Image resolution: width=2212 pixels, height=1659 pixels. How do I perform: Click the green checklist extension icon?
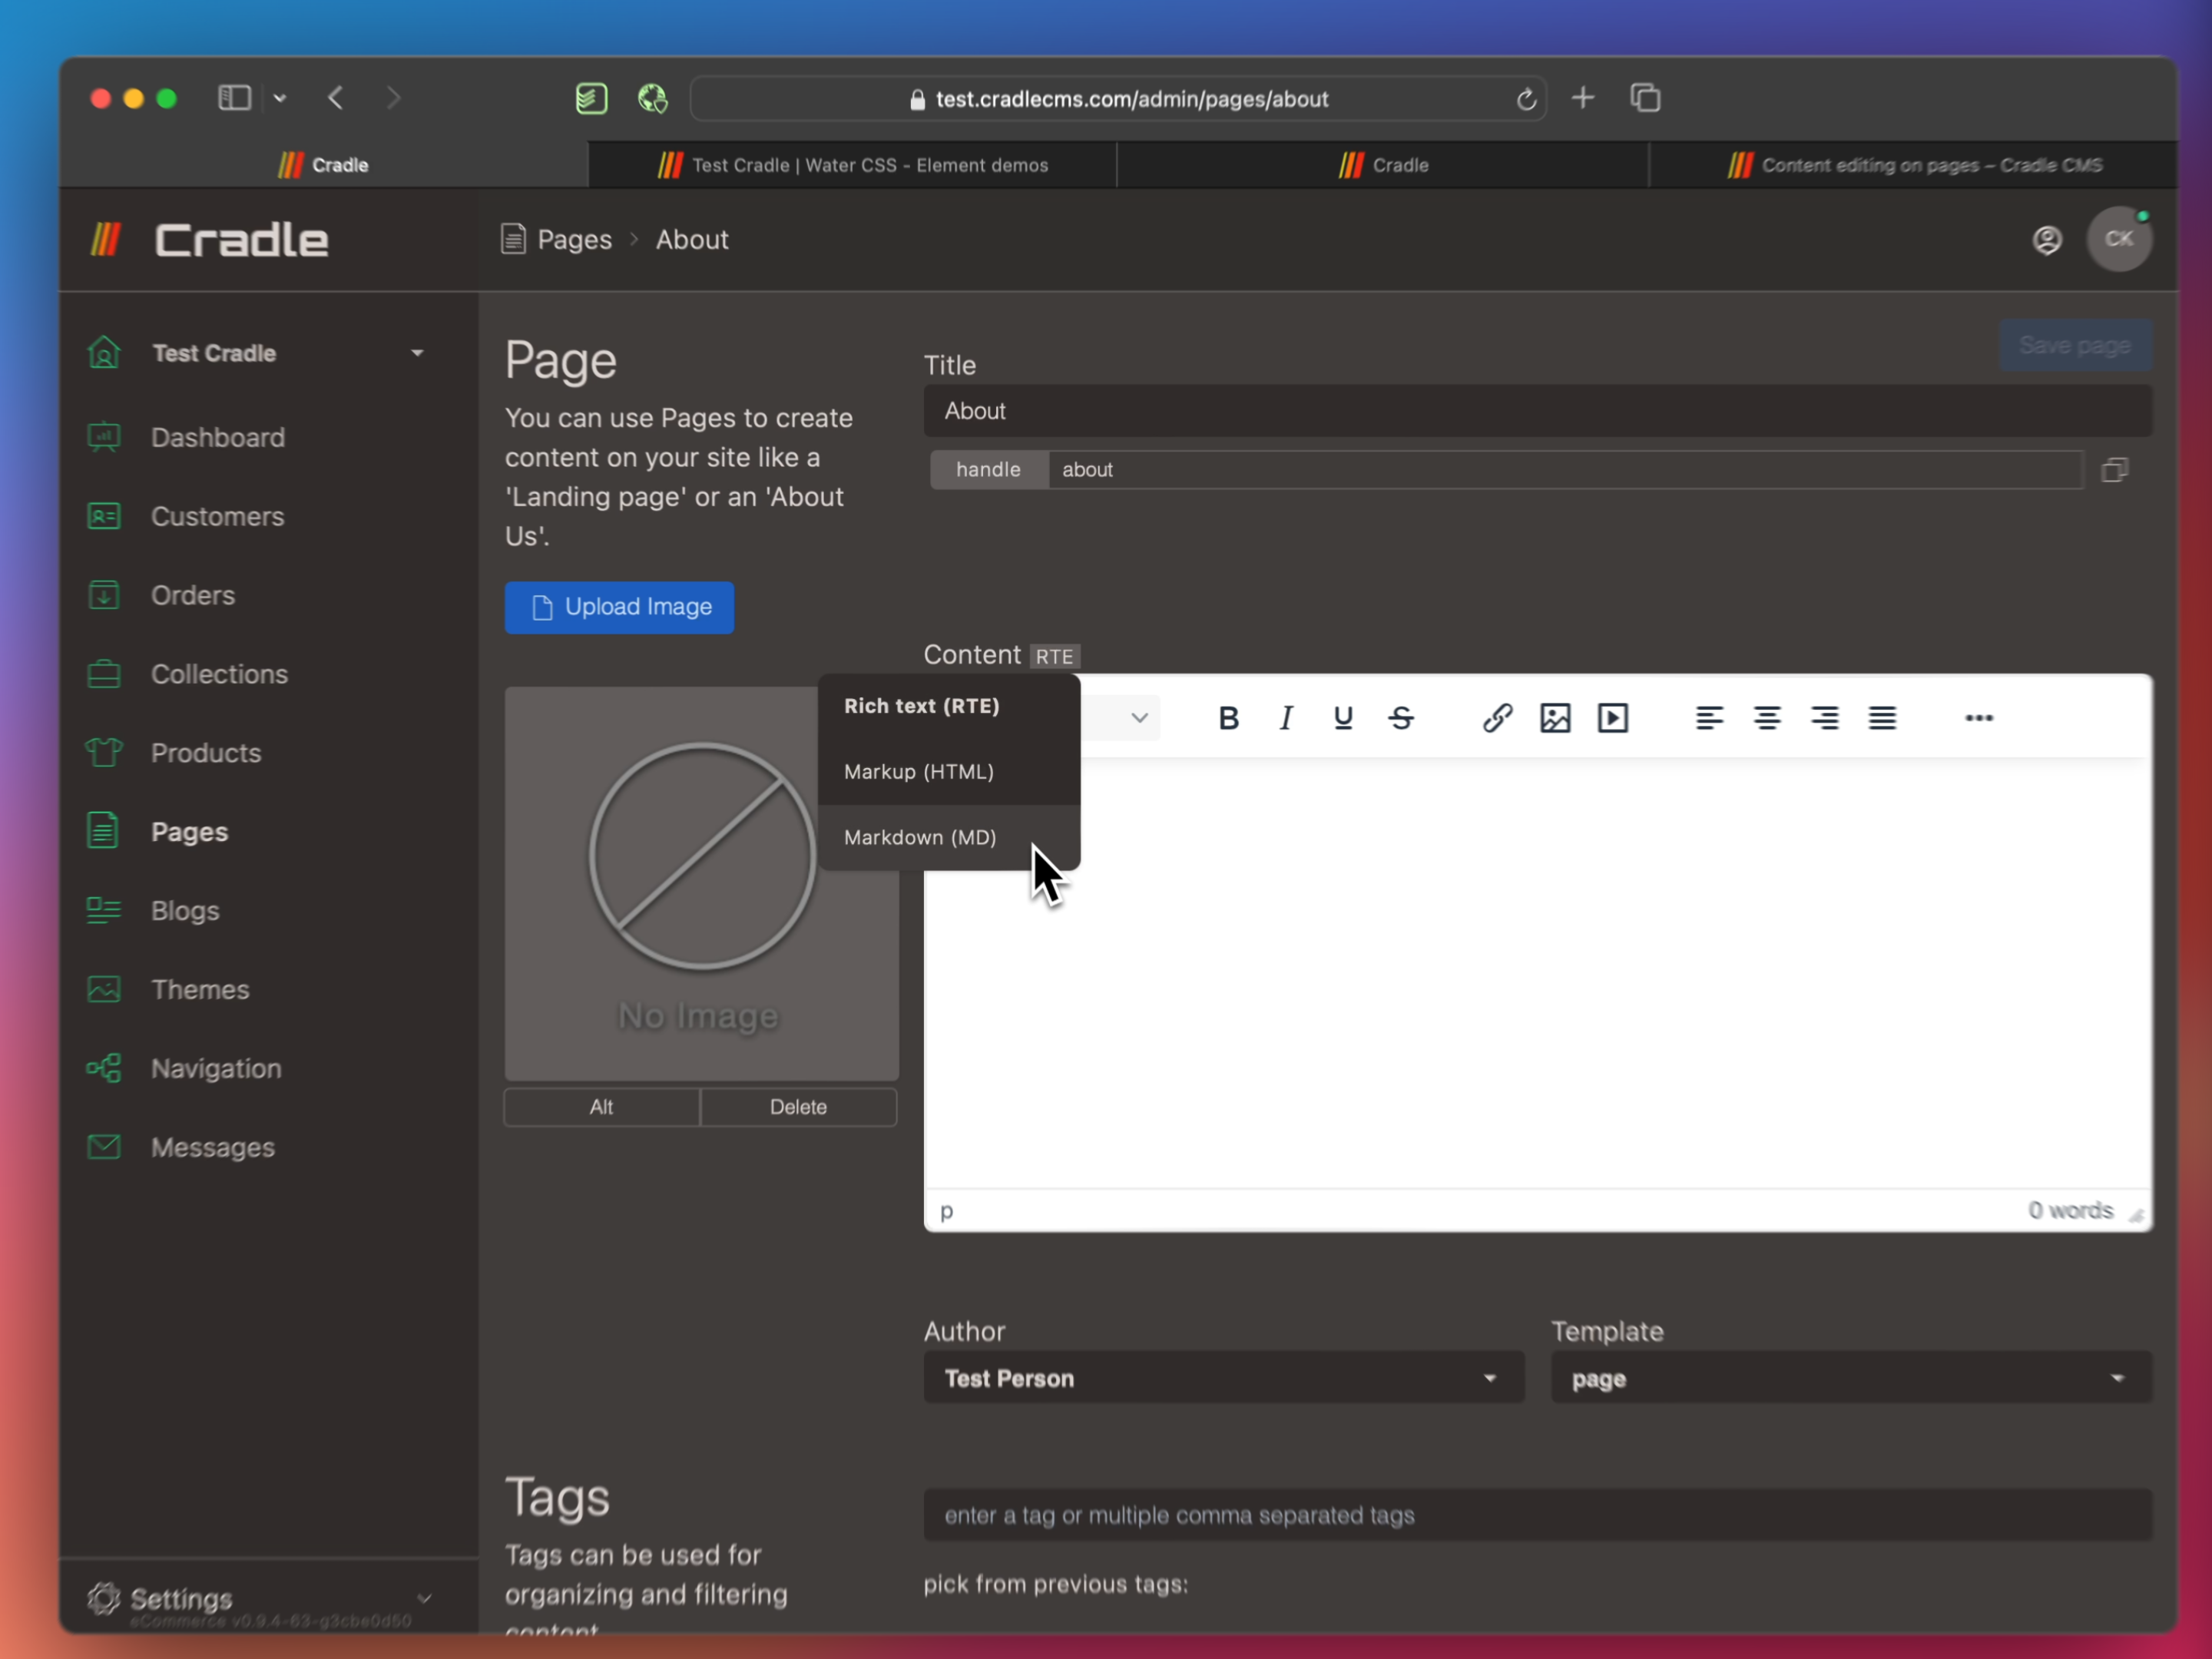pos(591,98)
